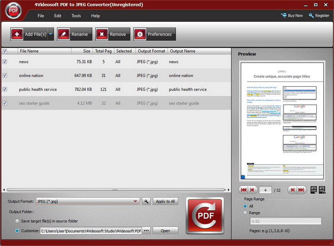Click output name 'public health service'
This screenshot has width=334, height=246.
(188, 90)
